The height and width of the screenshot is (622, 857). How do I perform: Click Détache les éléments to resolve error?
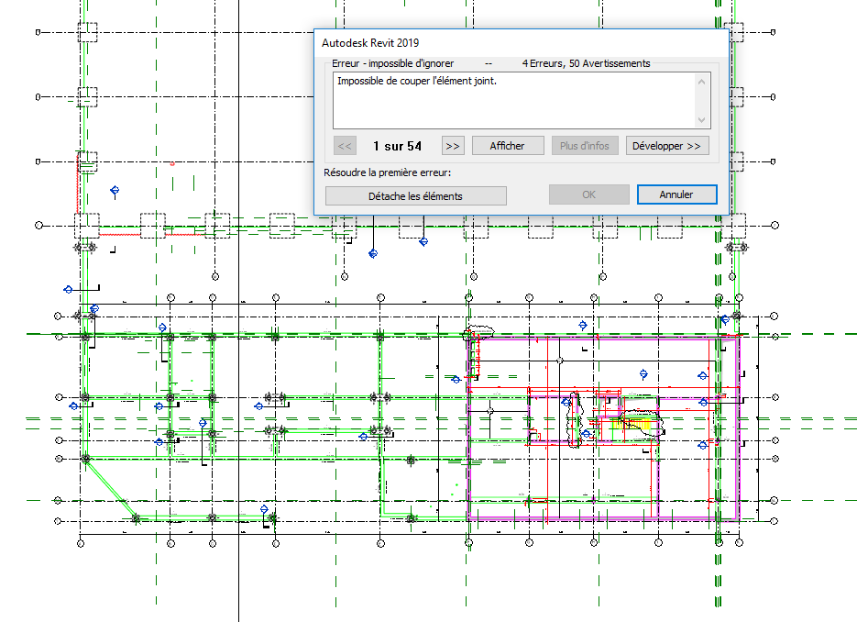pyautogui.click(x=415, y=195)
